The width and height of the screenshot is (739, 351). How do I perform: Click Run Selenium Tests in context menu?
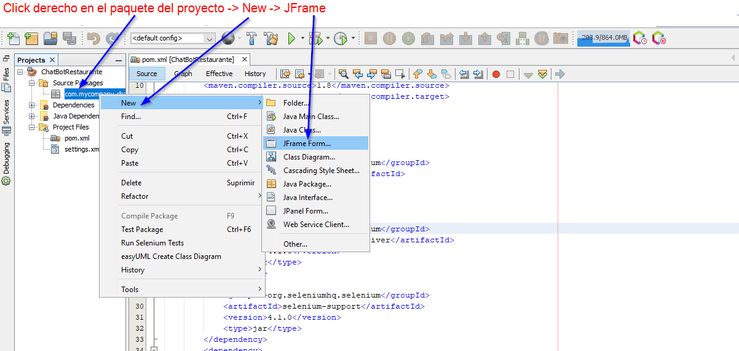point(182,243)
